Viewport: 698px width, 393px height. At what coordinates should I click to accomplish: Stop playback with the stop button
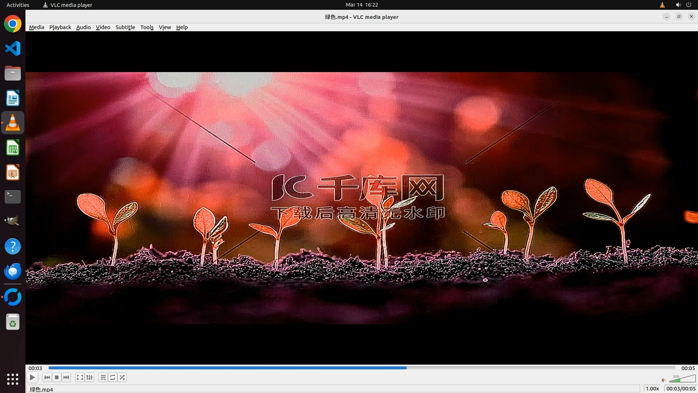point(57,377)
